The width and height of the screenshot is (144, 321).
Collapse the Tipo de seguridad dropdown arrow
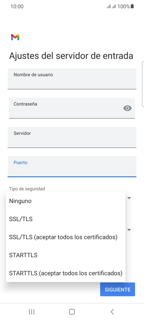click(129, 198)
